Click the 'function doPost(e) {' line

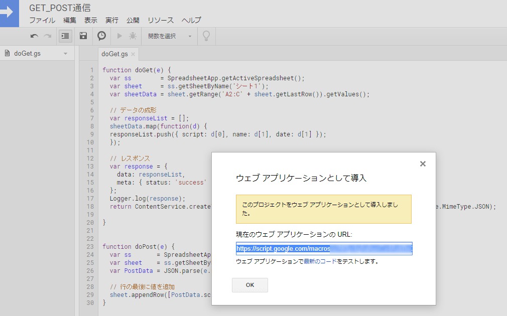point(139,247)
